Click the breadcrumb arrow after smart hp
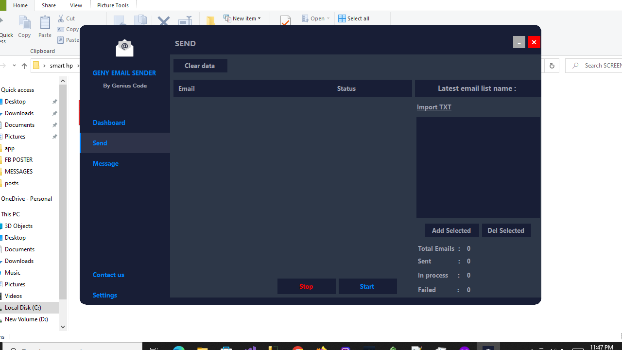 77,65
